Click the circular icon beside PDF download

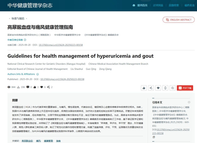point(173,88)
